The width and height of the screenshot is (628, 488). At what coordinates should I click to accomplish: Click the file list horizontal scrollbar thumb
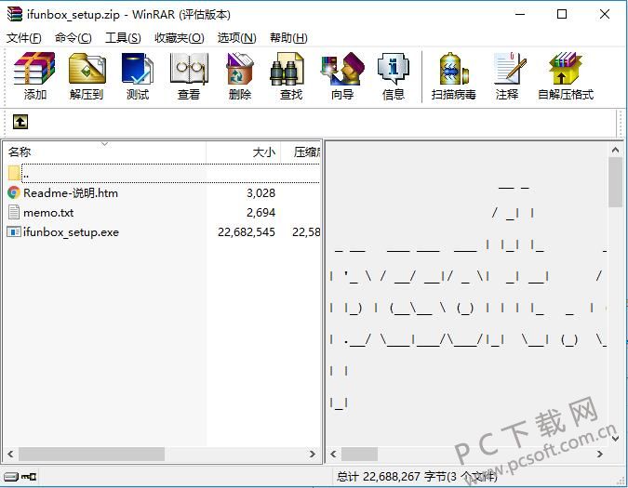pos(91,454)
